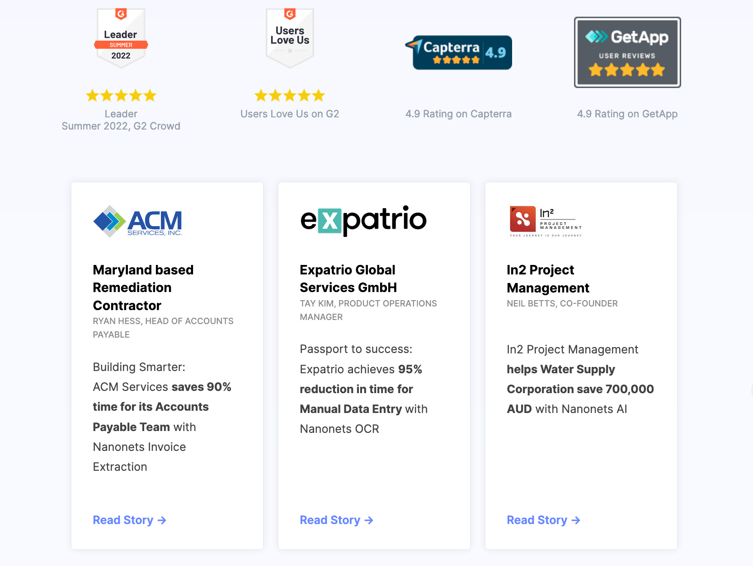Open the Expatrio Read Story link

pyautogui.click(x=330, y=520)
